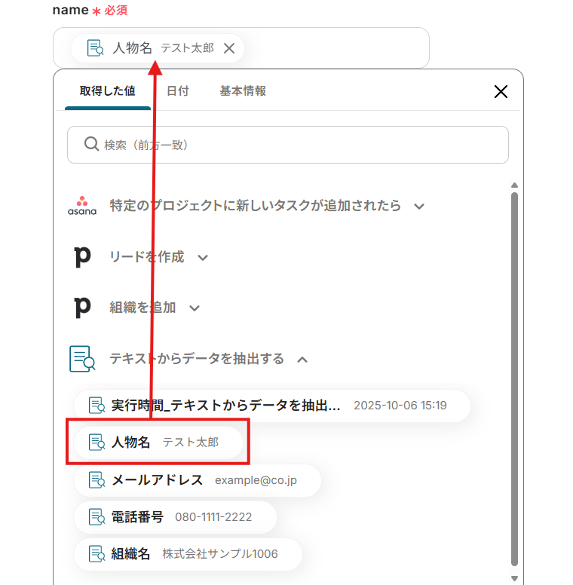Select the 電話番号 value
Image resolution: width=573 pixels, height=585 pixels.
(175, 517)
